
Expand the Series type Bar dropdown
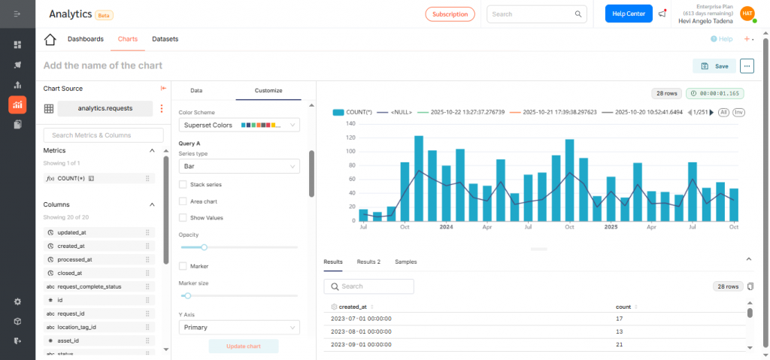click(x=238, y=165)
